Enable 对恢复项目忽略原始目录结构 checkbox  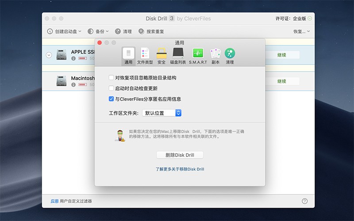click(111, 78)
